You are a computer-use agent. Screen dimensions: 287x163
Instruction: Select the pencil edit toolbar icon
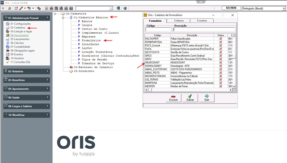click(x=21, y=8)
